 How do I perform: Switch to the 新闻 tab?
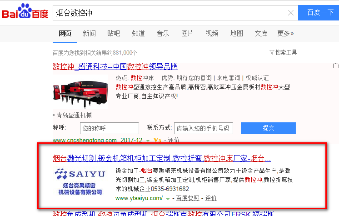pyautogui.click(x=89, y=33)
